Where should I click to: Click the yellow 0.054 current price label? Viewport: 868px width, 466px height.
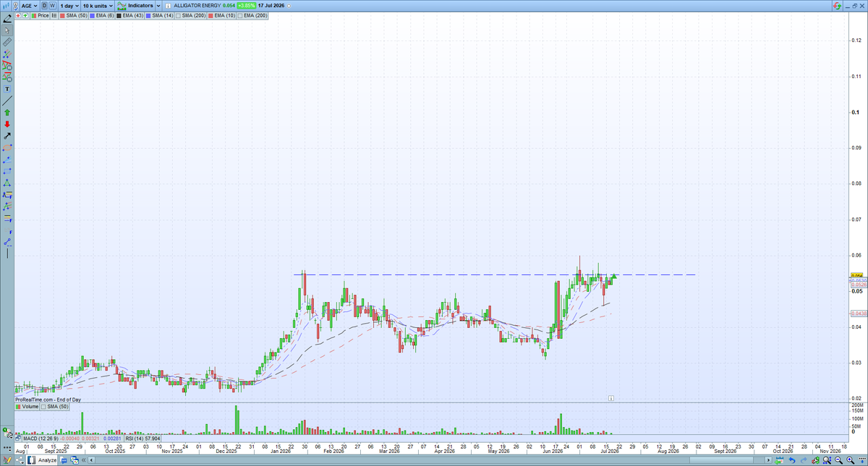tap(857, 276)
